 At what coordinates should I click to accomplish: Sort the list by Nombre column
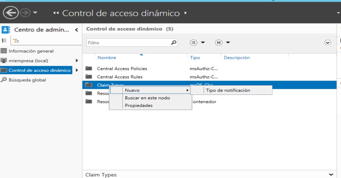(107, 58)
